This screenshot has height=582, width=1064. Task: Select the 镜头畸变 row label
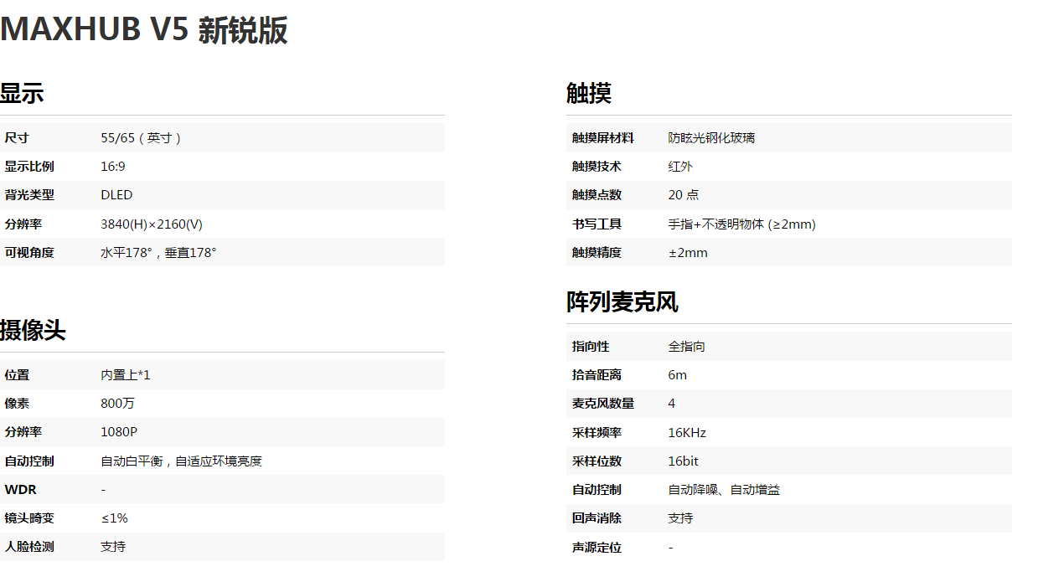coord(29,518)
